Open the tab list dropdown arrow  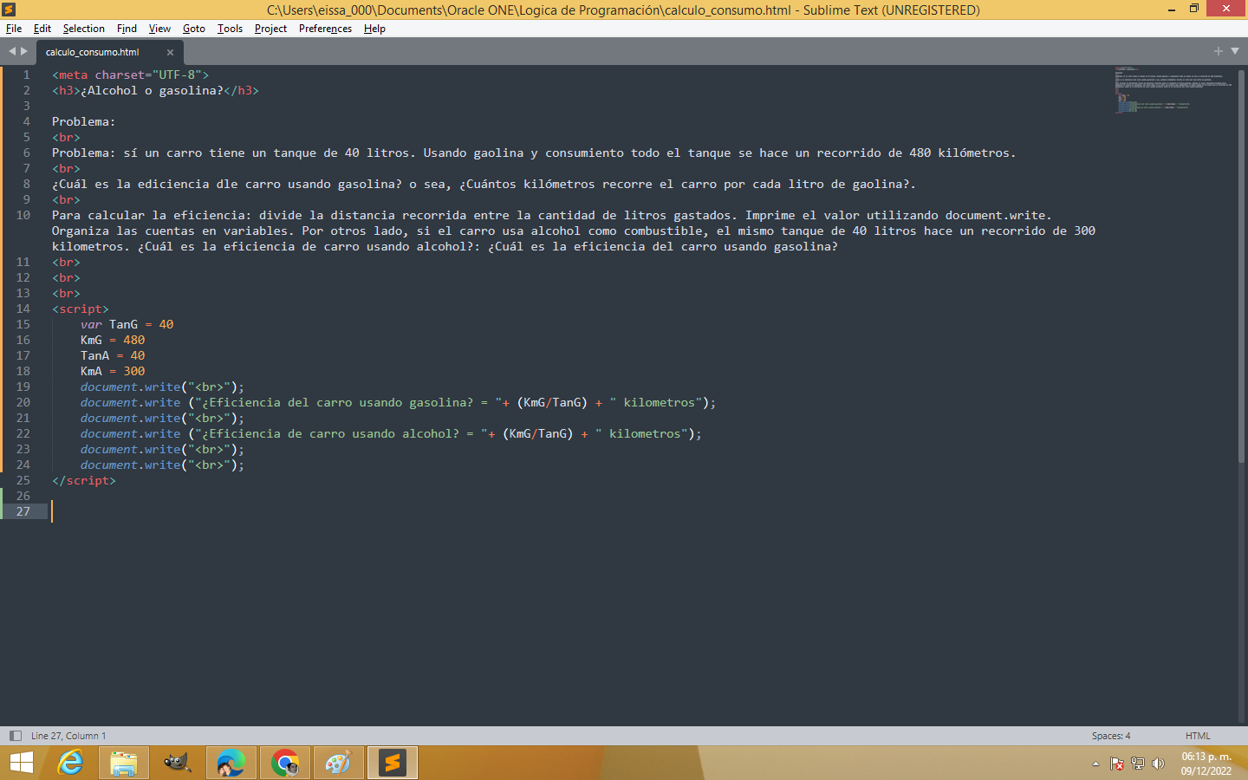click(x=1235, y=51)
